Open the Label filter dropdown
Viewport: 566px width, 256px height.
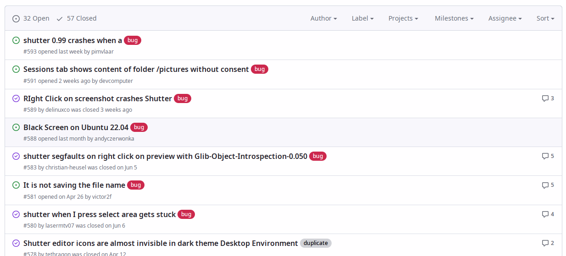tap(363, 18)
